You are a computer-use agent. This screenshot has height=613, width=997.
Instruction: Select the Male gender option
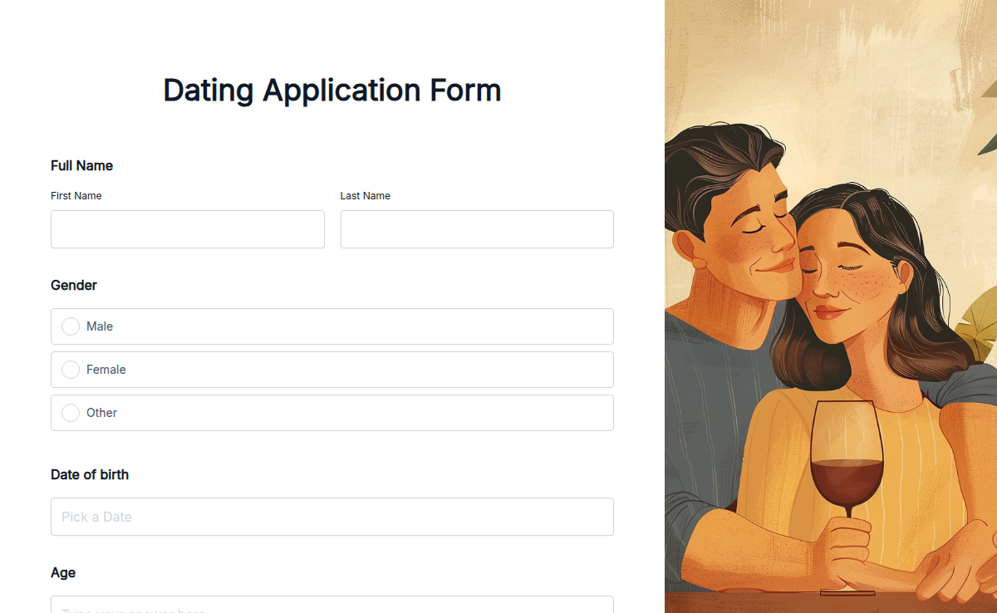tap(71, 326)
